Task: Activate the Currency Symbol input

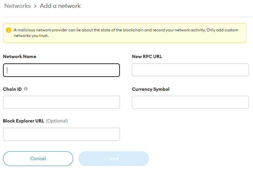Action: tap(190, 102)
